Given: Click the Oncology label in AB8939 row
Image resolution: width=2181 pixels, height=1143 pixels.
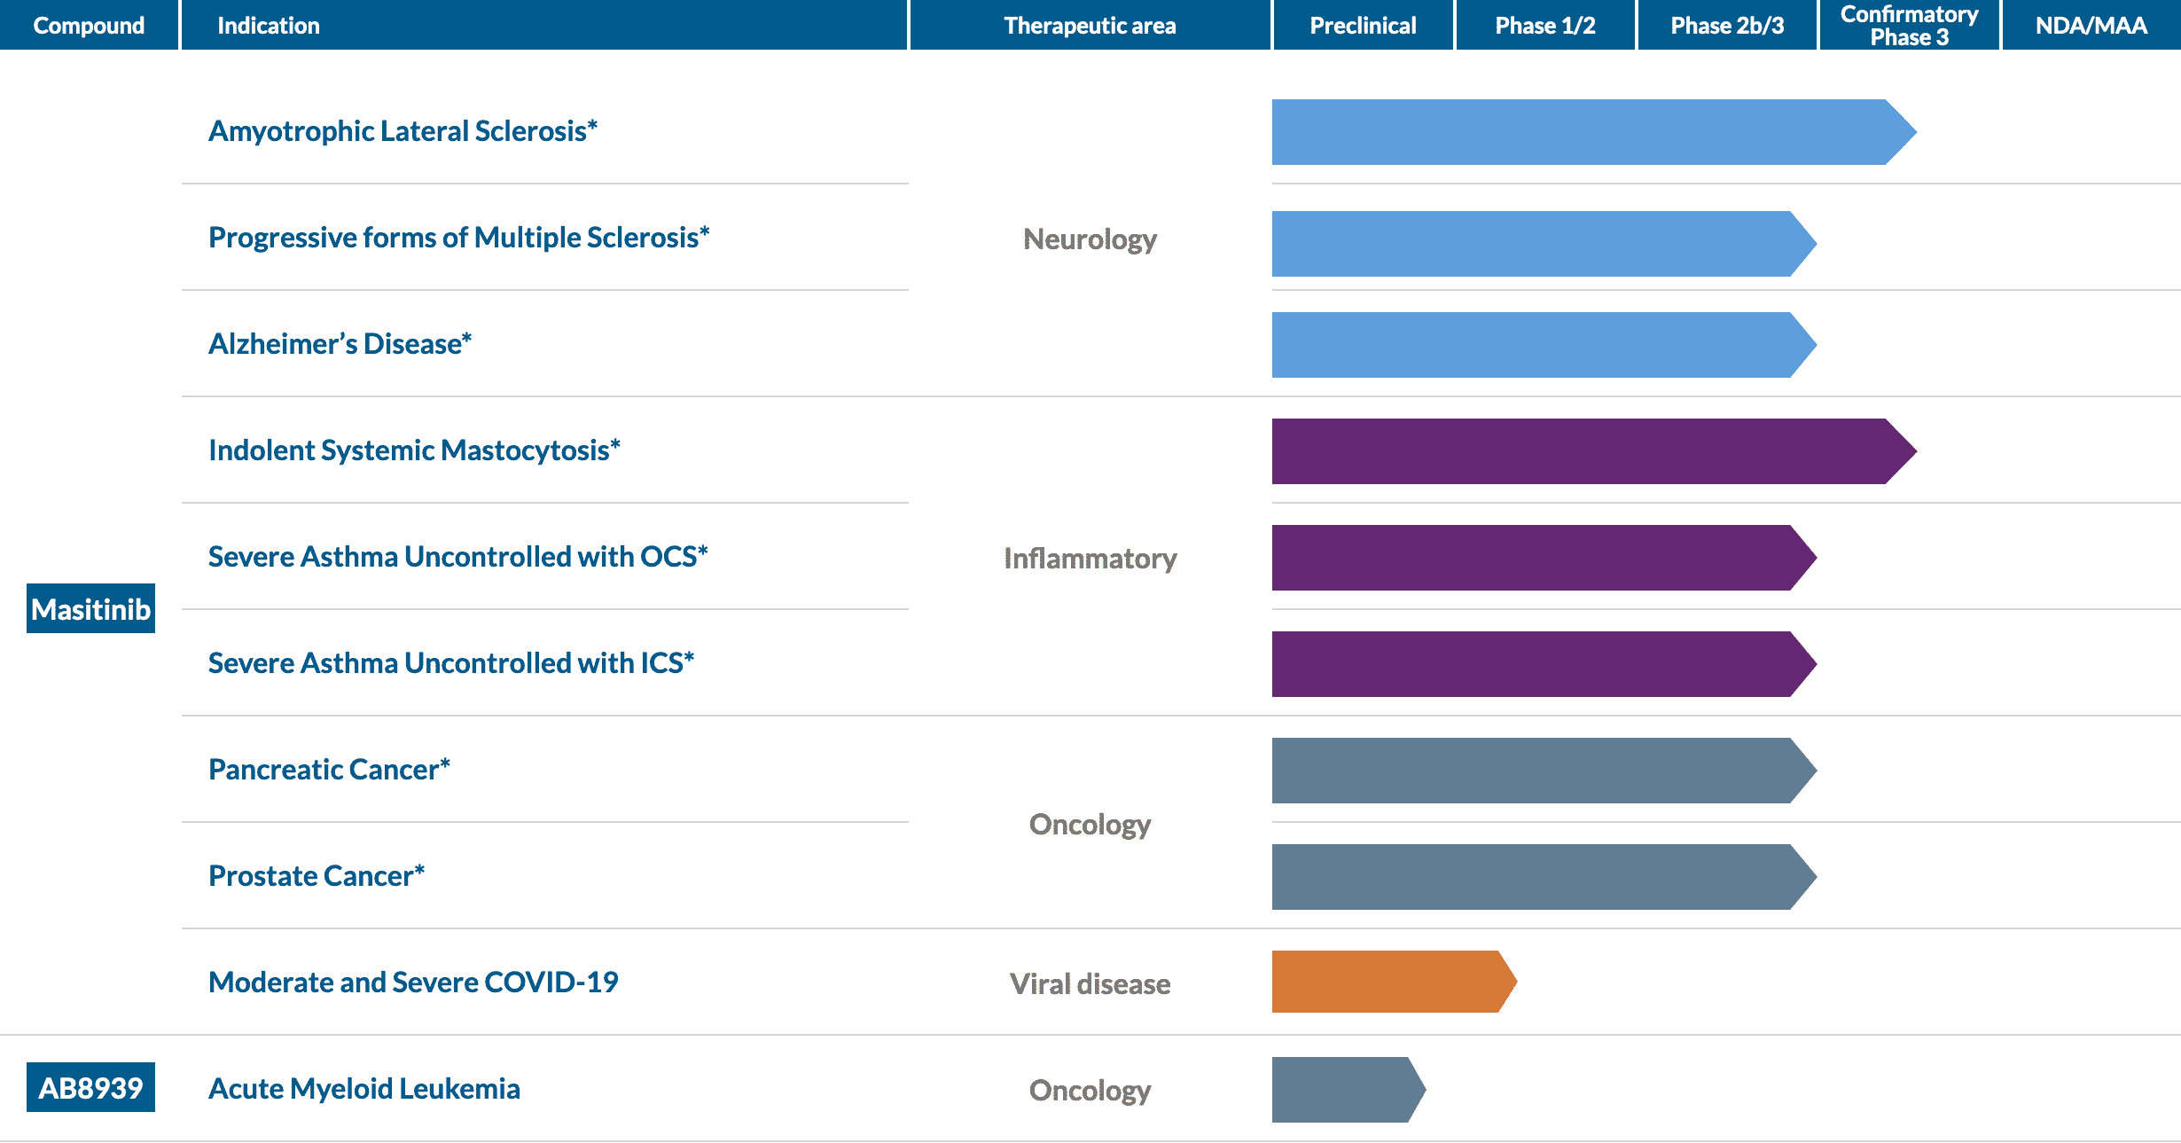Looking at the screenshot, I should [x=1090, y=1091].
